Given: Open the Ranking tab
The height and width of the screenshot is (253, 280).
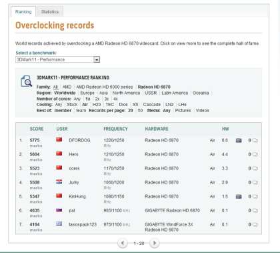Looking at the screenshot, I should pyautogui.click(x=23, y=11).
